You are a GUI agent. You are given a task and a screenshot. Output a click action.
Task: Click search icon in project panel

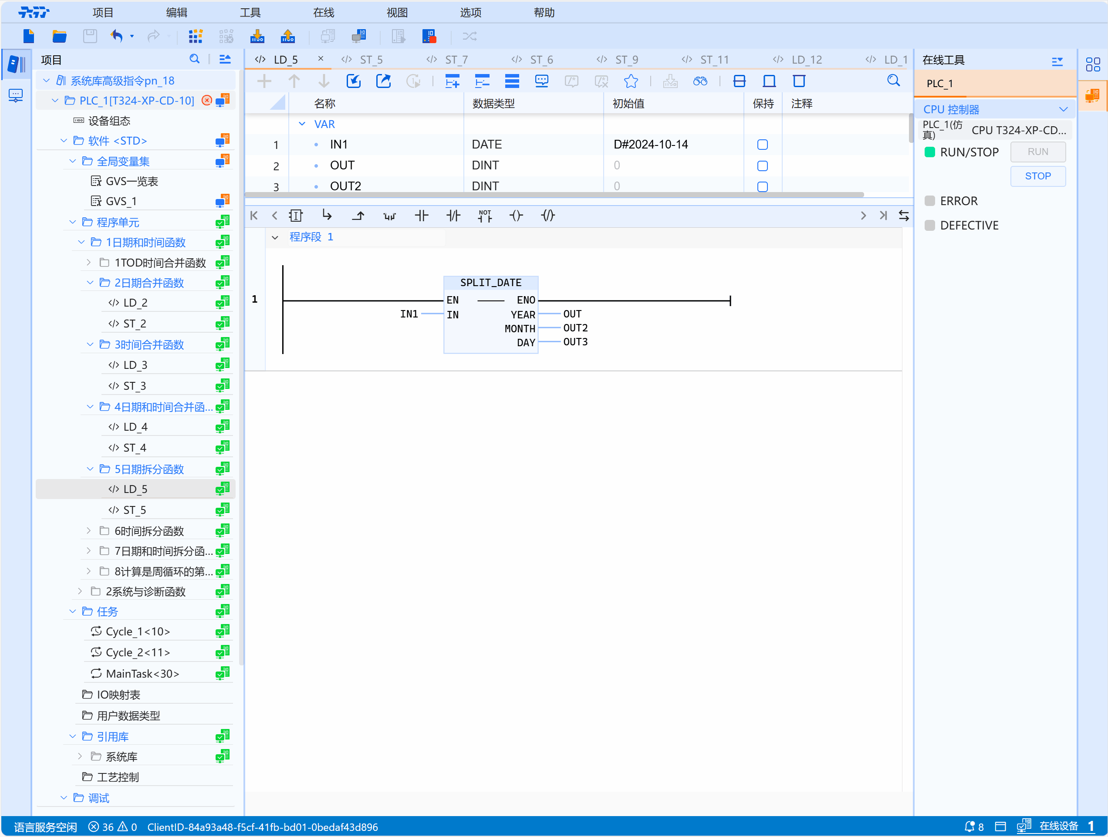pyautogui.click(x=194, y=60)
